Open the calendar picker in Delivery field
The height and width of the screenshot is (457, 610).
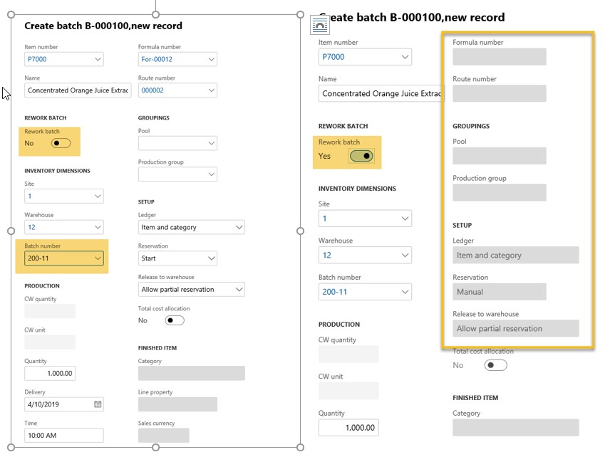click(98, 404)
